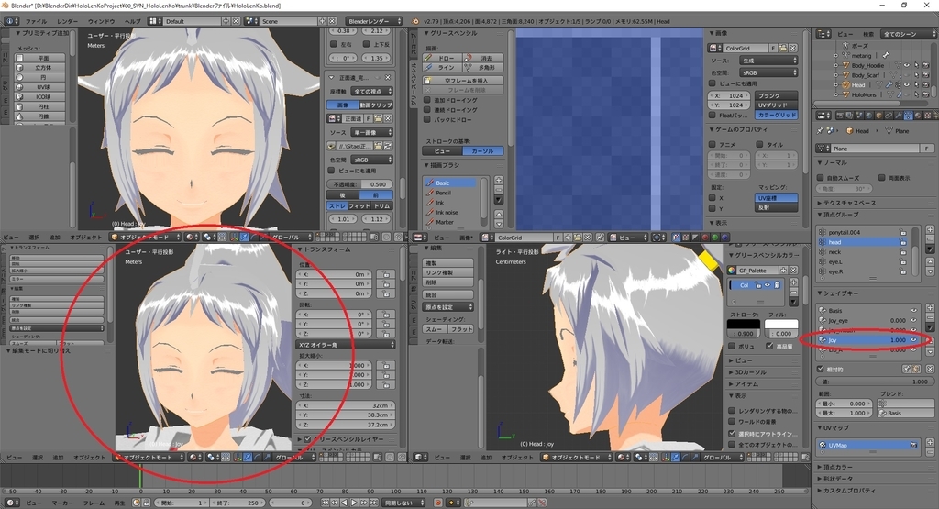The width and height of the screenshot is (939, 509).
Task: Toggle visibility eye of Body_Hoodie
Action: (x=907, y=65)
